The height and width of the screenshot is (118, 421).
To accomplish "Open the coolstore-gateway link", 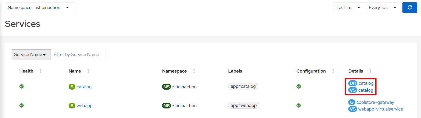I will (x=375, y=102).
